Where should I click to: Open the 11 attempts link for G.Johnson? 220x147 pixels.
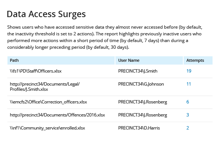(189, 84)
